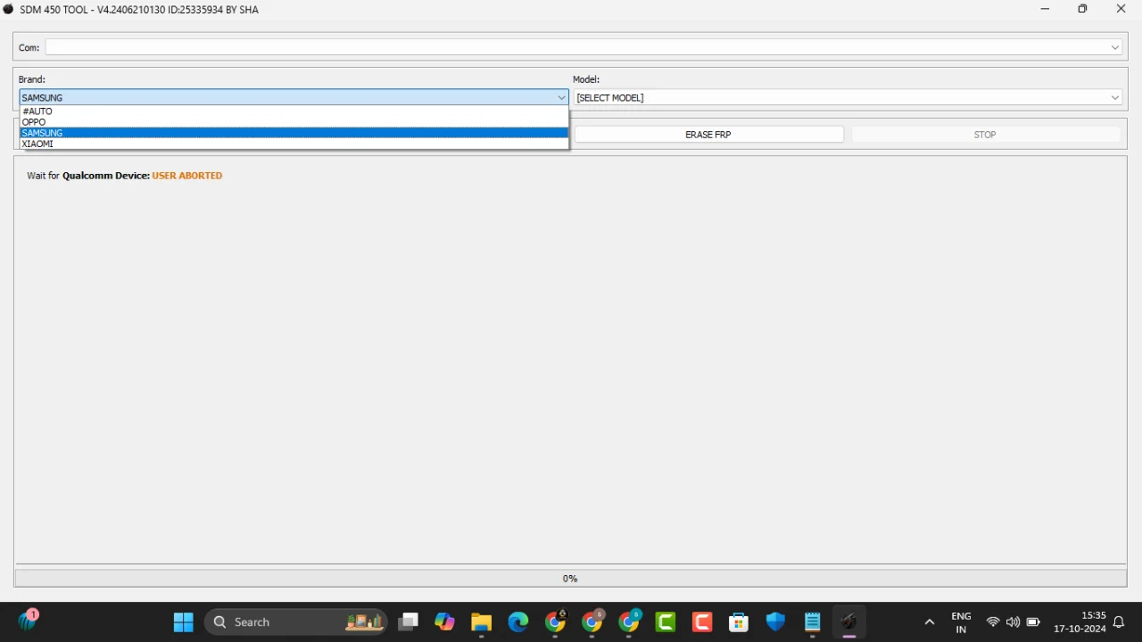Collapse the Brand combo box arrow
1142x642 pixels.
[x=561, y=97]
